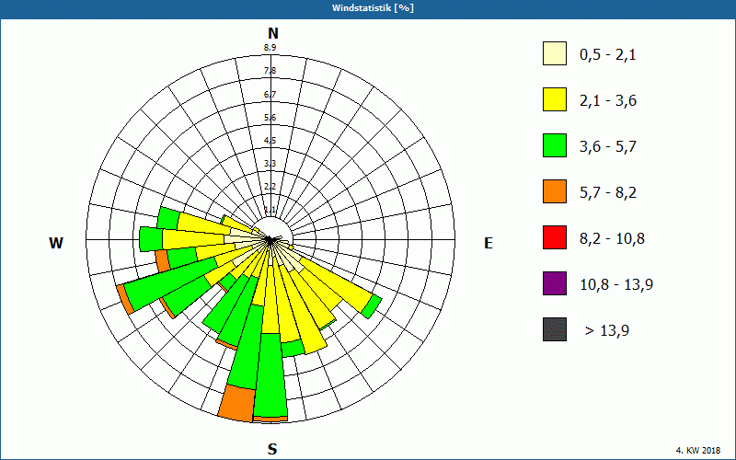
Task: Click the legend label '3,6 - 5,7'
Action: pos(608,147)
